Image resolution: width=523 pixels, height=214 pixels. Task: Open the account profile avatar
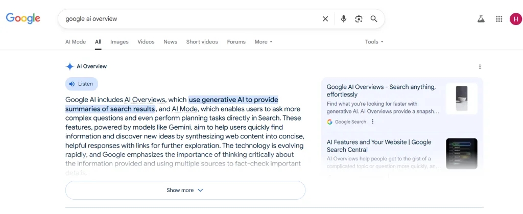pos(515,19)
